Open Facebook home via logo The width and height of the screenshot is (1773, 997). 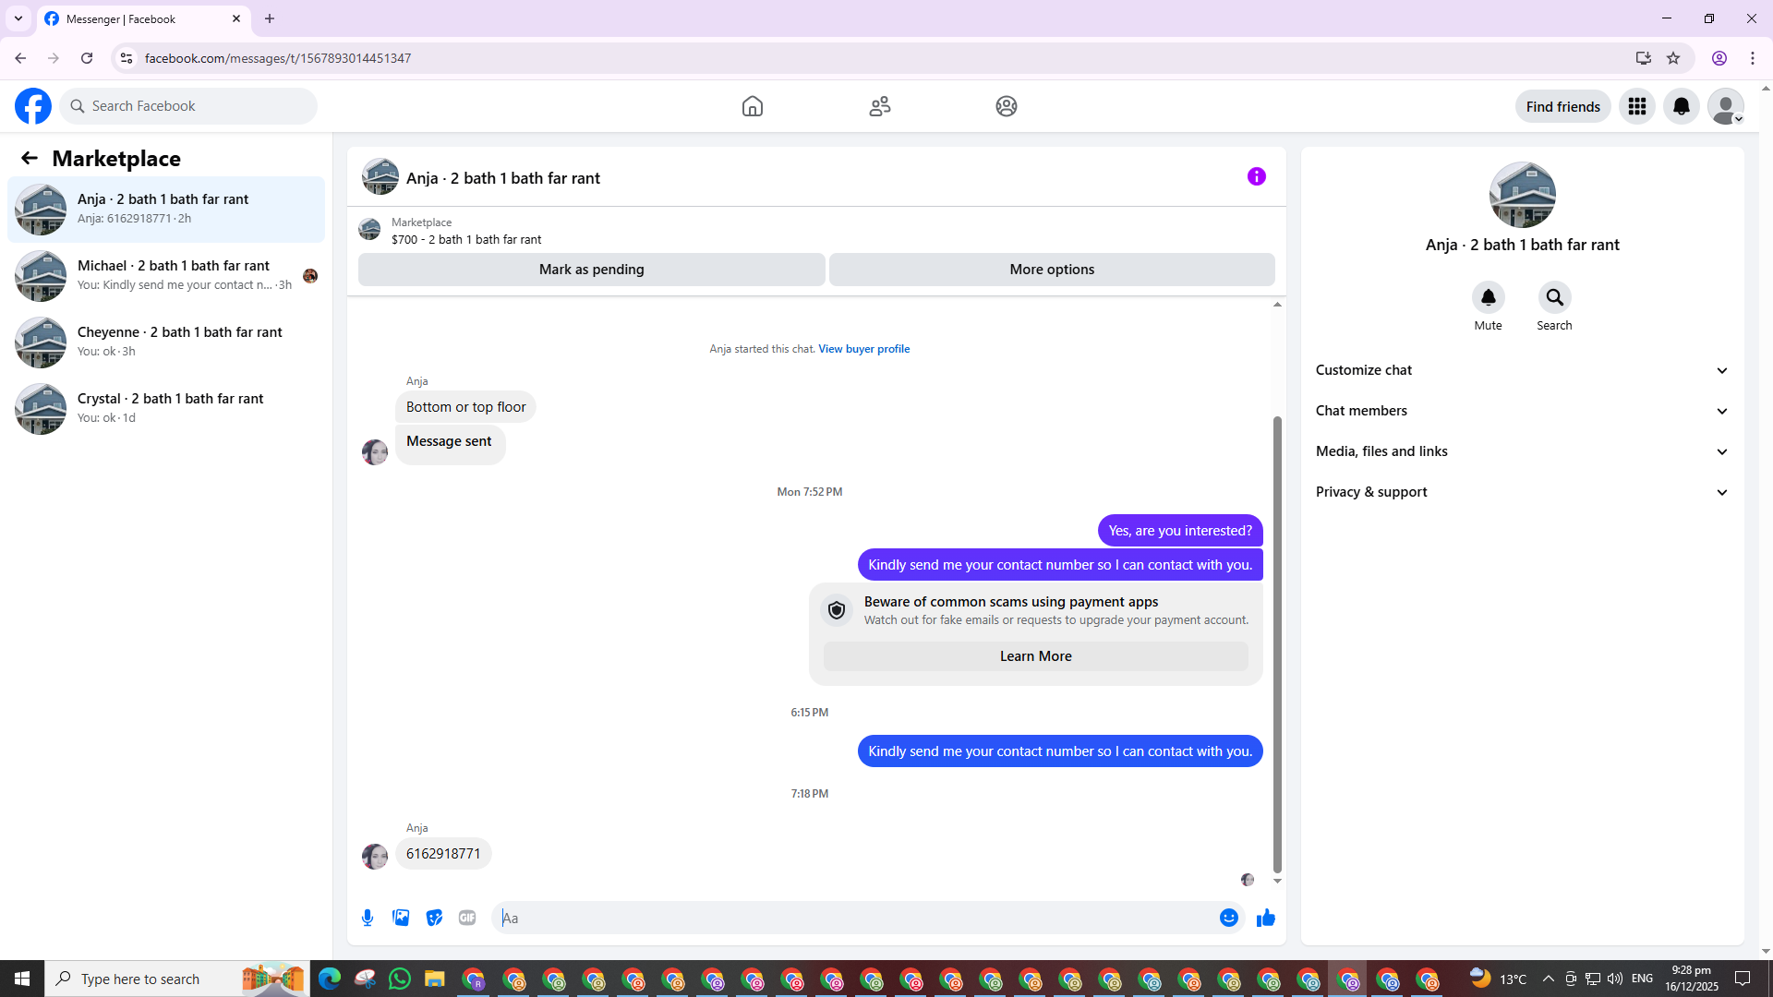click(33, 106)
